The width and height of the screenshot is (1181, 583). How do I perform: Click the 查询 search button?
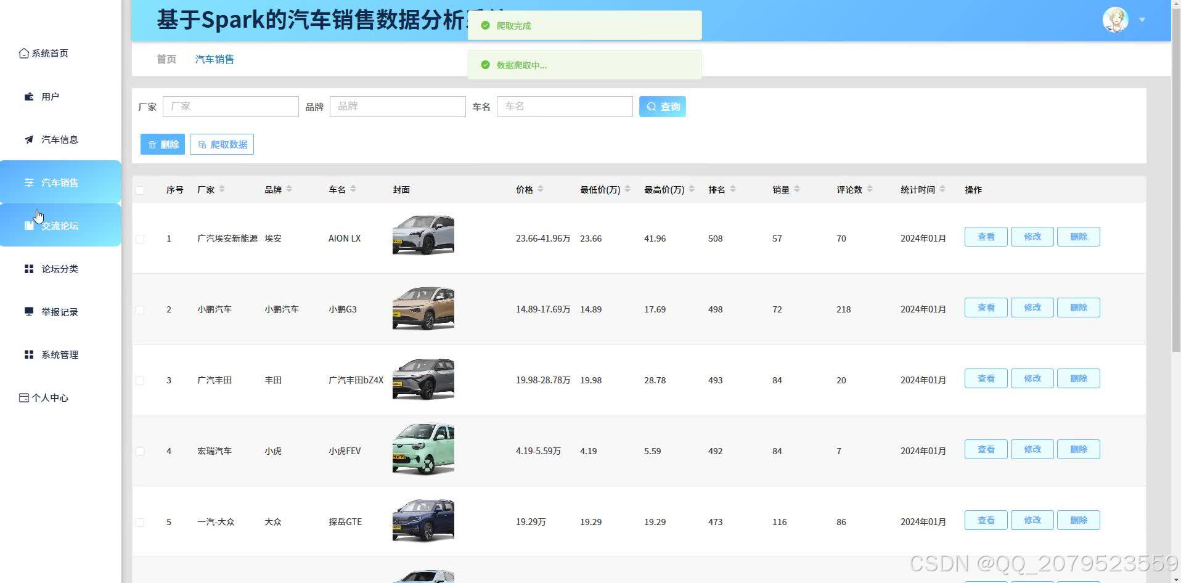[x=663, y=107]
